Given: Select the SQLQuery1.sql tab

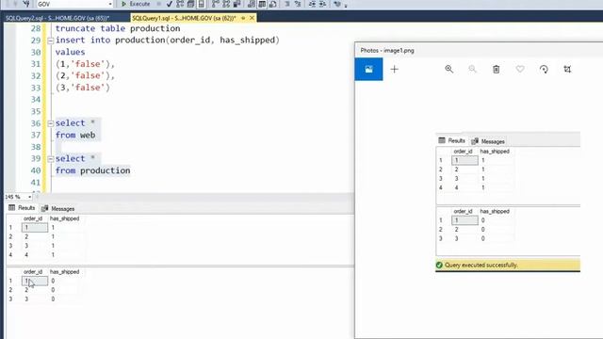Looking at the screenshot, I should tap(184, 18).
